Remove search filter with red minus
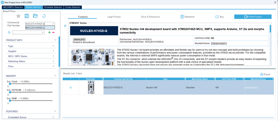 pos(53,32)
